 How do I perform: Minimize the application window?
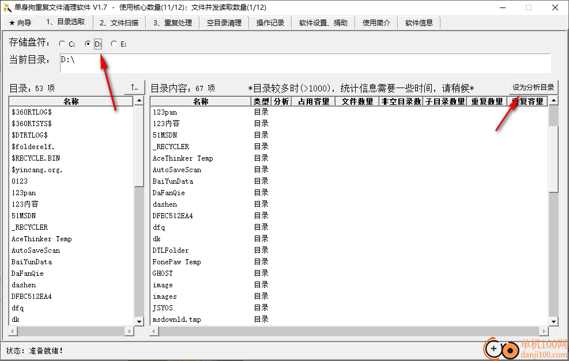click(x=503, y=7)
